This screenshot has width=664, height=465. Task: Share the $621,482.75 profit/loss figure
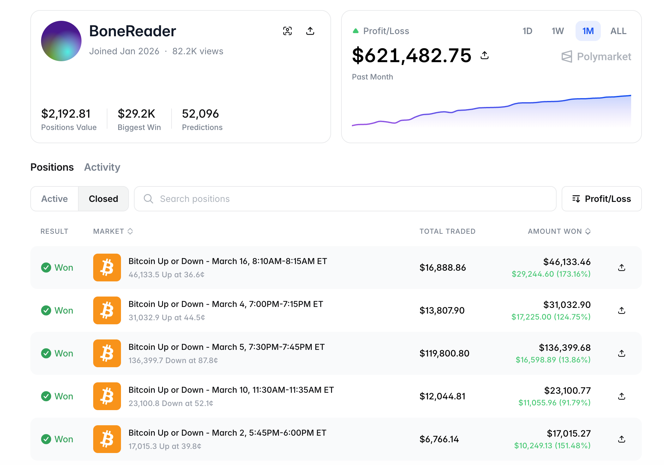click(x=484, y=56)
